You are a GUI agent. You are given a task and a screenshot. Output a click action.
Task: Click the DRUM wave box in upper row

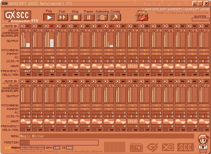133,66
